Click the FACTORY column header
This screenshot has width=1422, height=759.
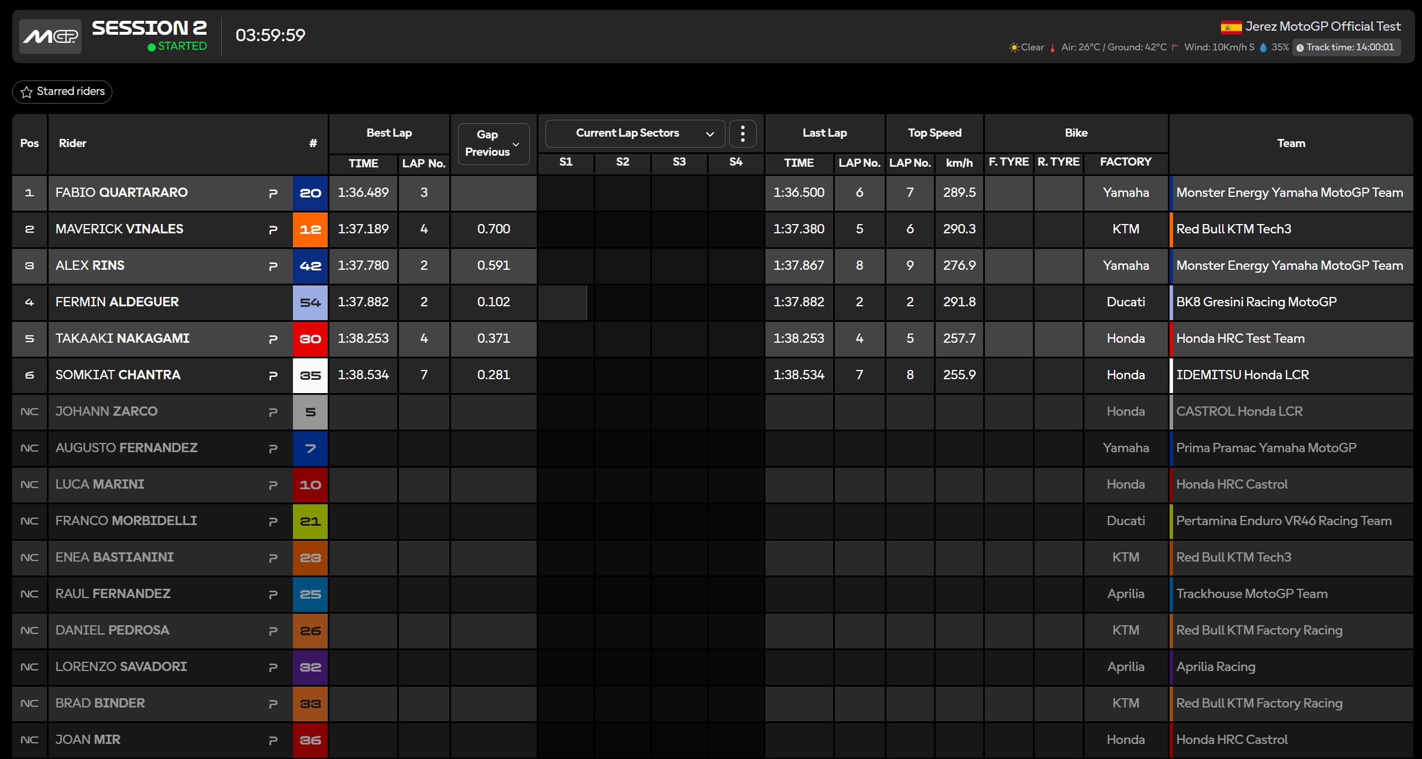tap(1126, 163)
